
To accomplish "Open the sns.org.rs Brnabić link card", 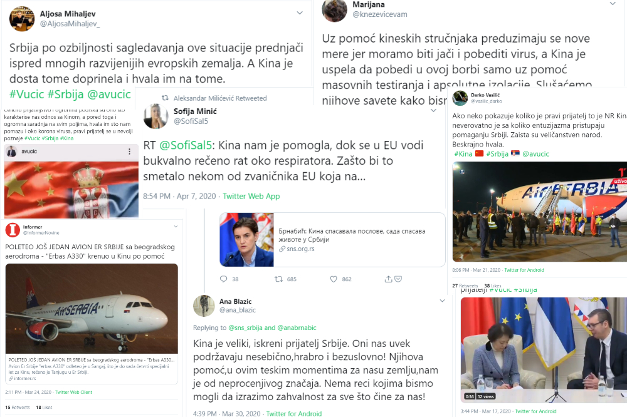I will point(332,240).
